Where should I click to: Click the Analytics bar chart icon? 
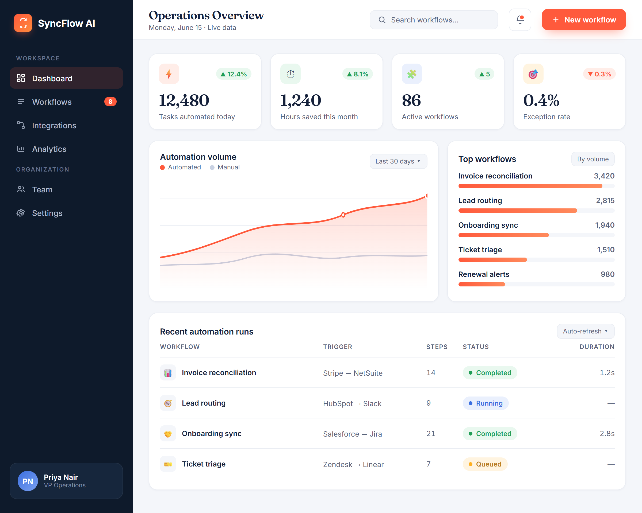coord(21,149)
